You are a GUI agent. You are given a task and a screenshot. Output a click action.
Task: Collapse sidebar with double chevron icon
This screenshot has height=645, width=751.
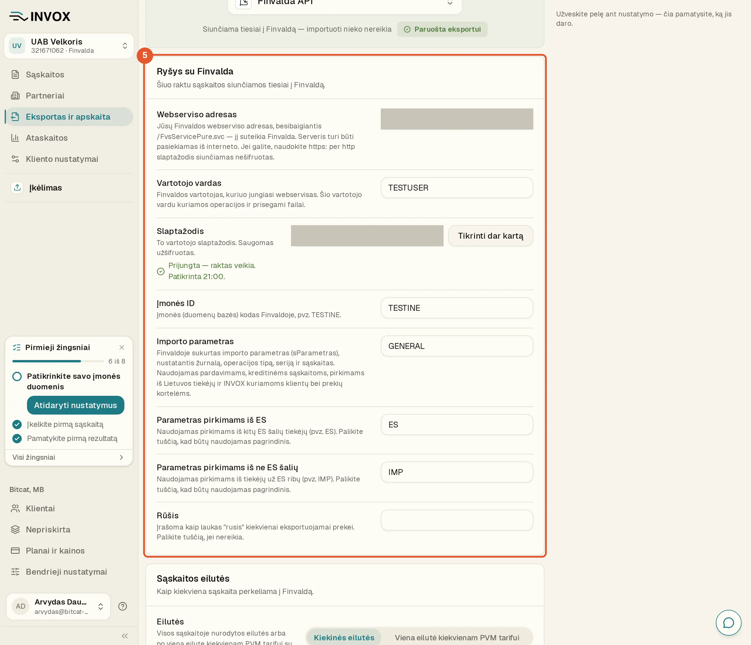(125, 636)
